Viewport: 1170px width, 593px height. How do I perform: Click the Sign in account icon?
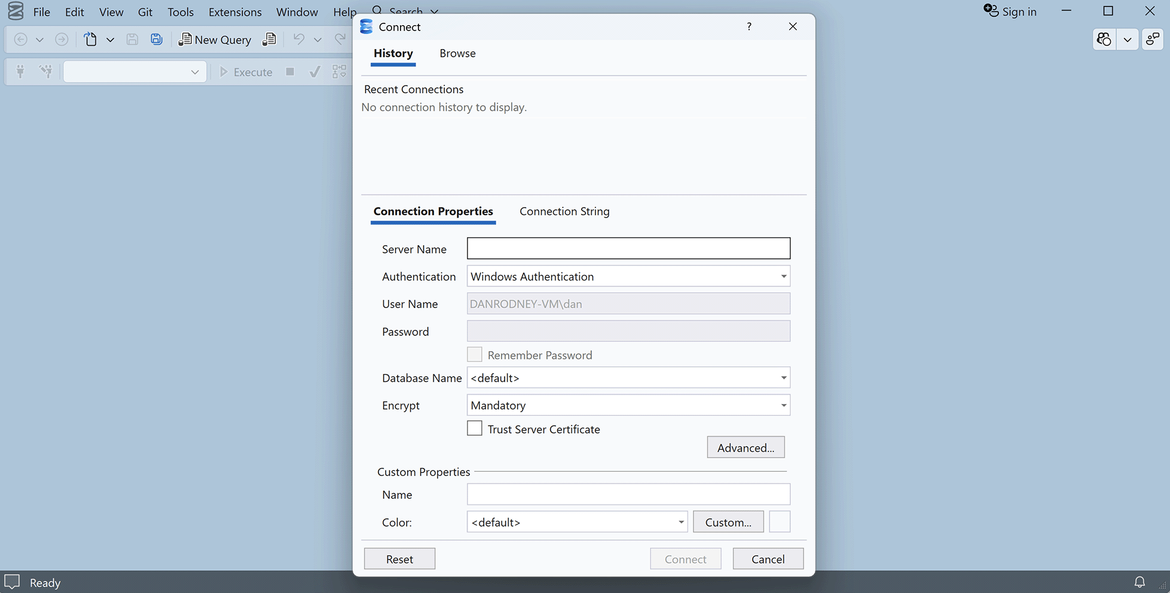coord(991,11)
